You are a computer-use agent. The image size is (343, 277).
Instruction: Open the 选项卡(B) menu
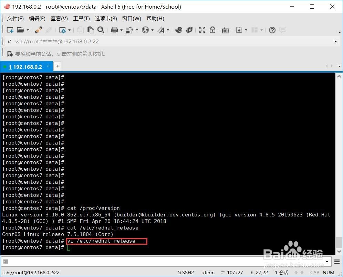[x=106, y=19]
